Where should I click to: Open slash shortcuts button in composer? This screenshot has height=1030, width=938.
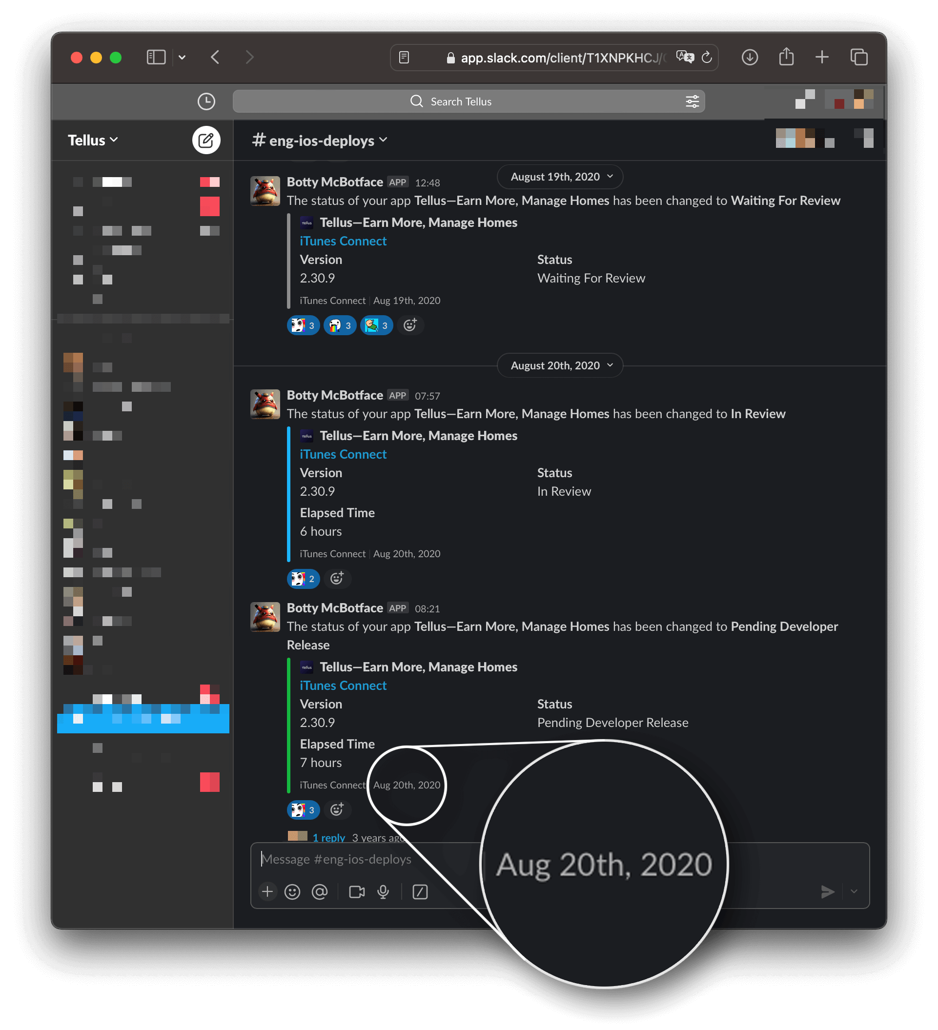tap(420, 892)
